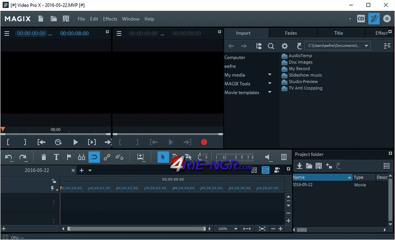Sort by Name column header
Viewport: 395px width, 240px height.
[x=322, y=177]
